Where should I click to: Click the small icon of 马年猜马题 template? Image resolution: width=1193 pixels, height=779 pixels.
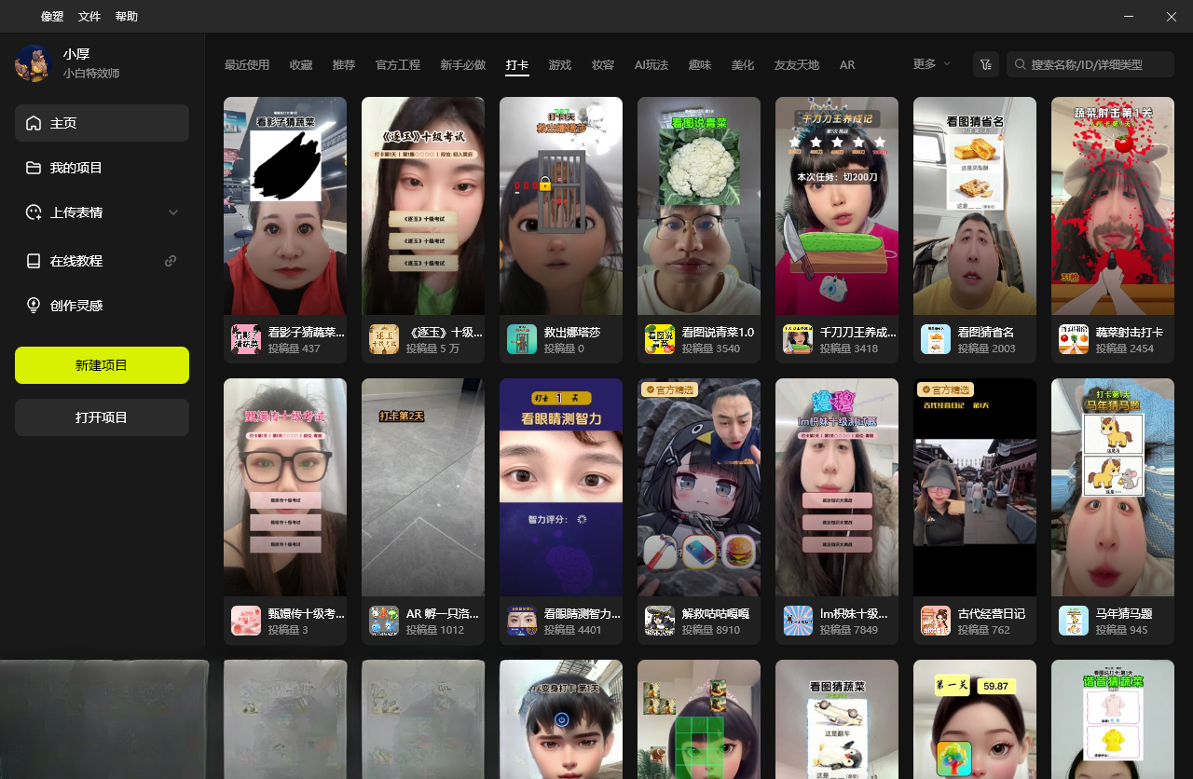(1074, 621)
